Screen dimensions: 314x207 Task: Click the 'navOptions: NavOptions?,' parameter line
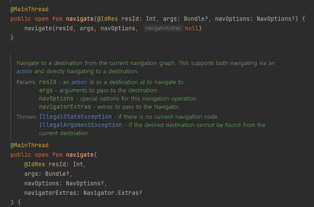pyautogui.click(x=65, y=184)
